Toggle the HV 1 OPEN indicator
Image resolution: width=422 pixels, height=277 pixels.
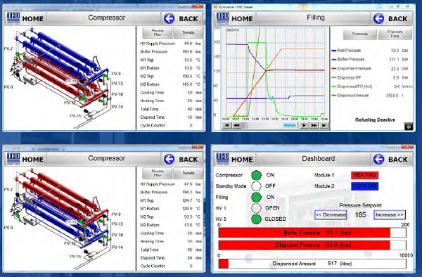click(256, 208)
